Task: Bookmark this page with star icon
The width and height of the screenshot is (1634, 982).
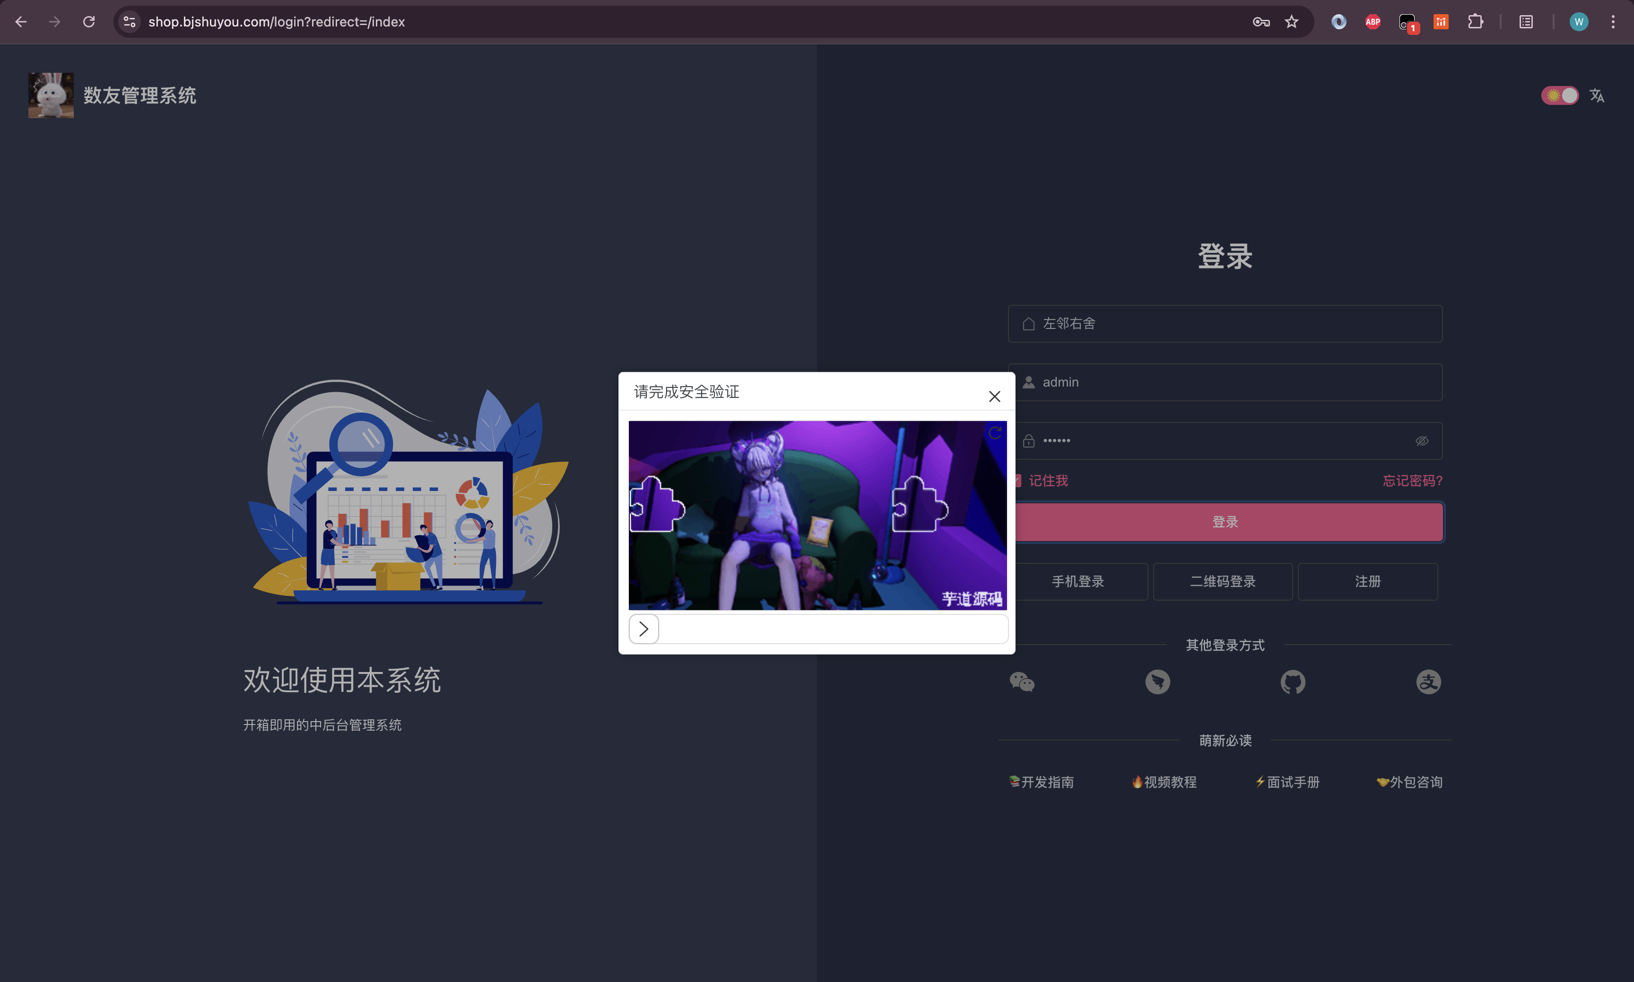Action: pyautogui.click(x=1291, y=22)
